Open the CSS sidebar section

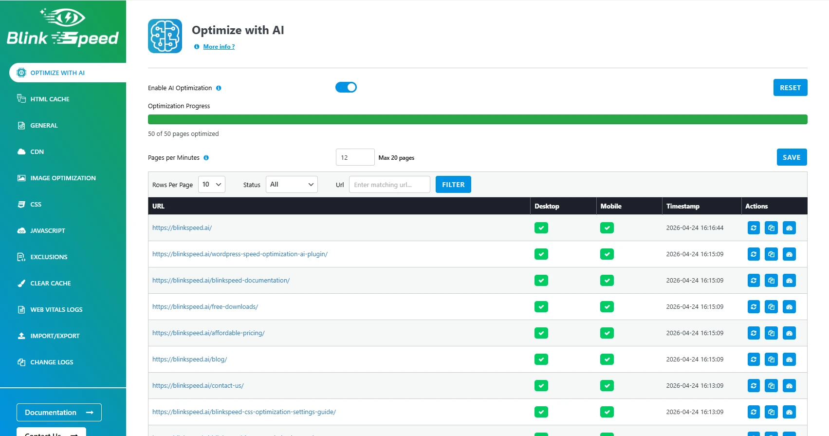[x=36, y=204]
